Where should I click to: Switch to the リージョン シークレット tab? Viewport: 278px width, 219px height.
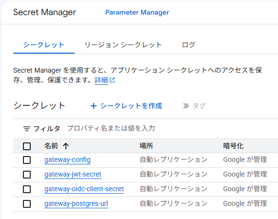(123, 45)
